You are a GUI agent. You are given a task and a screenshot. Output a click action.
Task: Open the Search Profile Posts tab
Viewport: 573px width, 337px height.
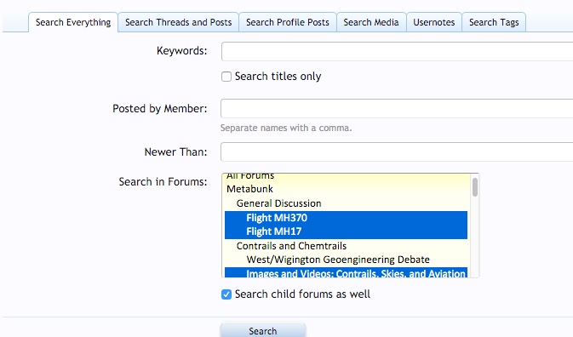point(288,22)
